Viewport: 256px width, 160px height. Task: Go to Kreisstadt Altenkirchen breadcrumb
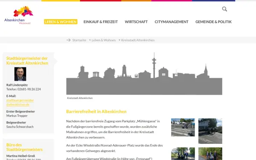[x=138, y=40]
